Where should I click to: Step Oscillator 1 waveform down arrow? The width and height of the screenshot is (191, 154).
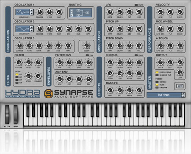coord(32,14)
